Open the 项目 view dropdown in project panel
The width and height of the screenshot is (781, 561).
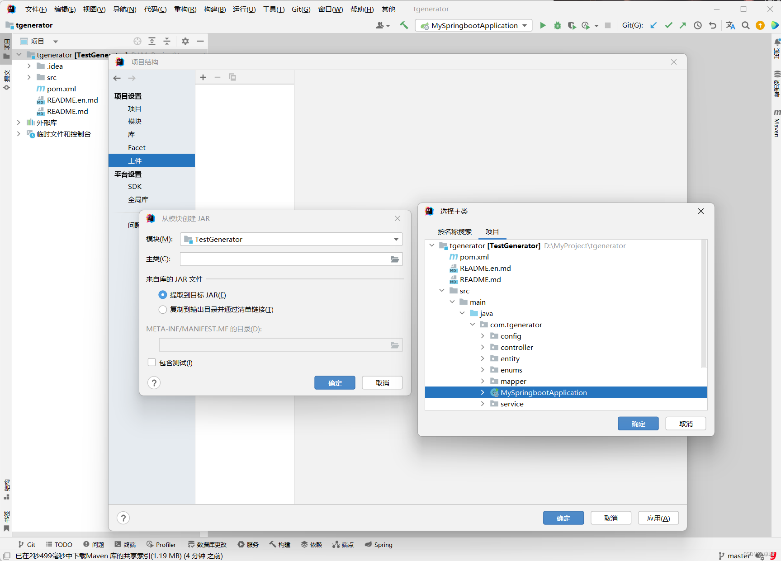tap(39, 41)
